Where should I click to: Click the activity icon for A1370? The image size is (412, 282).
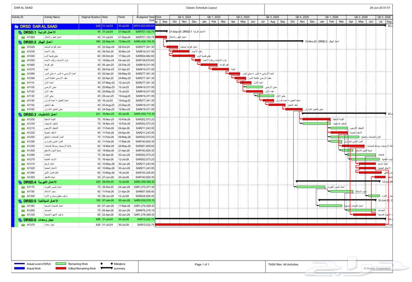coord(23,225)
